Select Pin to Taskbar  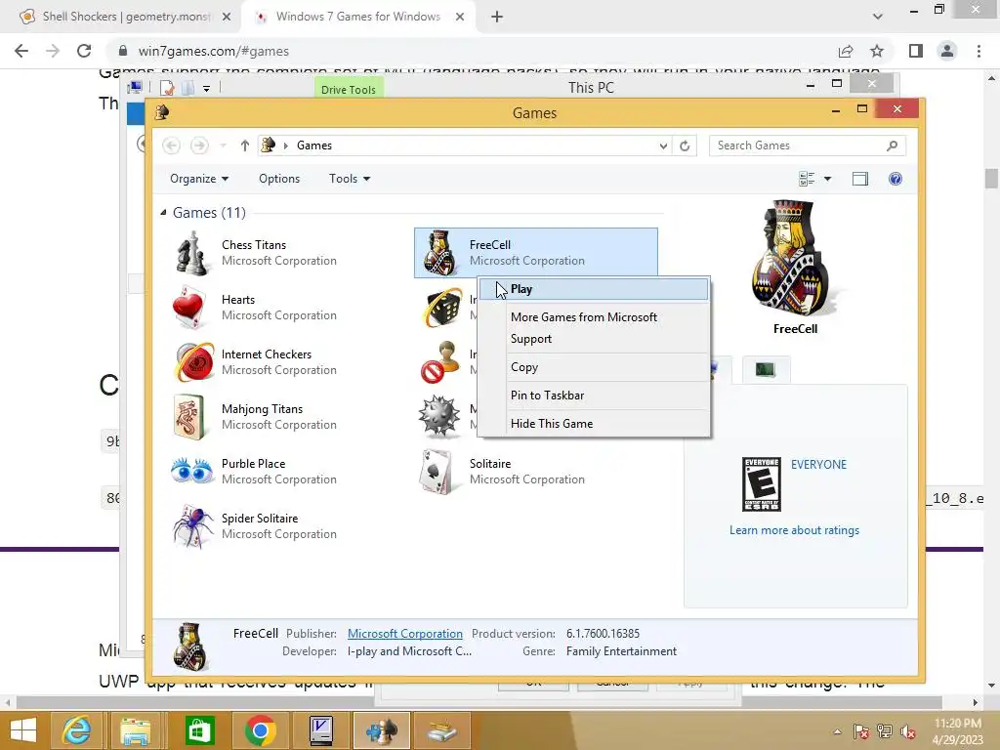tap(594, 395)
